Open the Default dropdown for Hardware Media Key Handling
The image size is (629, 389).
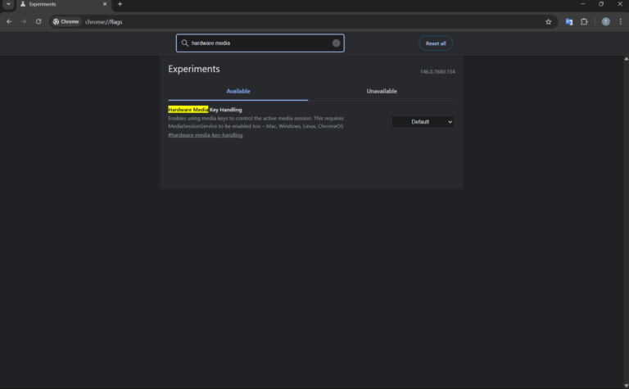click(423, 121)
